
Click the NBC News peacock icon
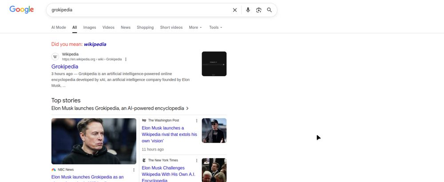point(54,170)
